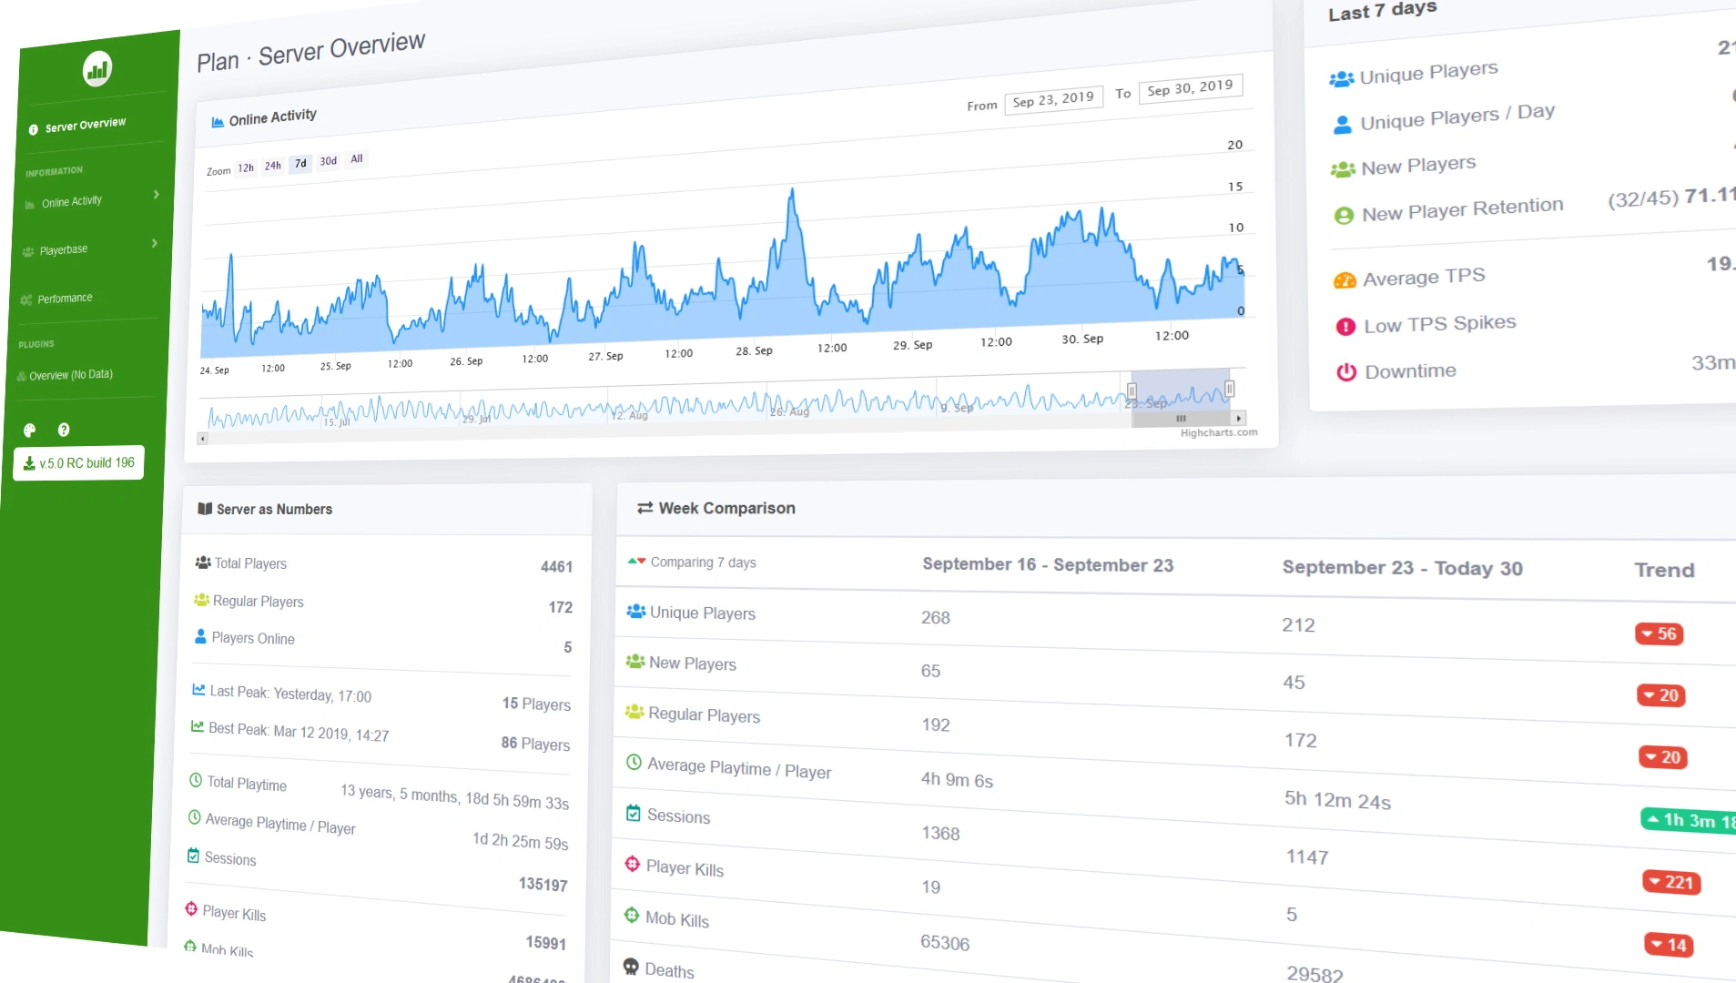
Task: Click the Server as Numbers book icon
Action: pyautogui.click(x=205, y=509)
